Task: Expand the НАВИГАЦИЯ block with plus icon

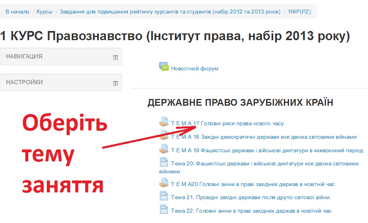Action: click(116, 58)
